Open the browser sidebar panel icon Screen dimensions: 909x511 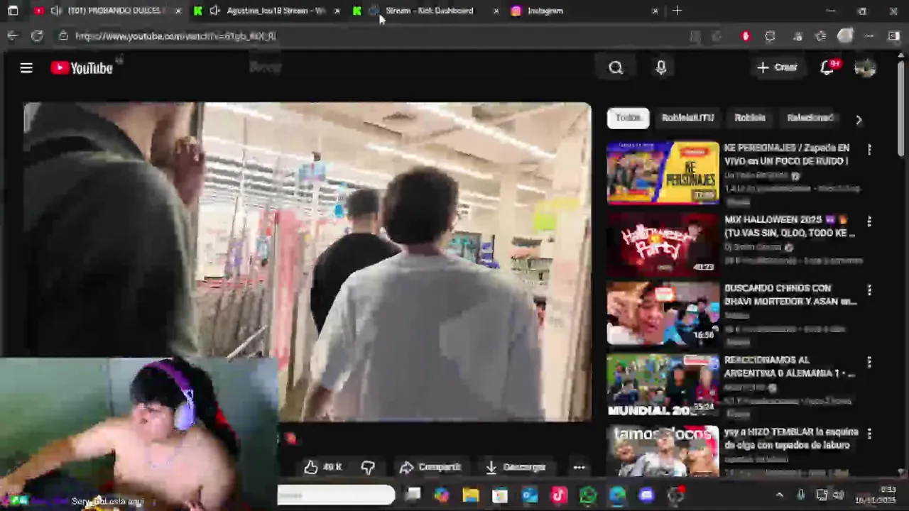(x=893, y=36)
